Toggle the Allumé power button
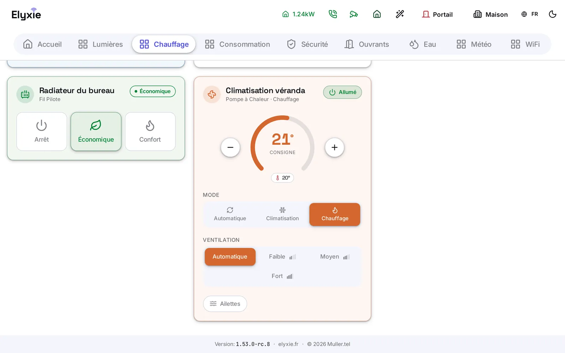The height and width of the screenshot is (353, 565). (343, 92)
